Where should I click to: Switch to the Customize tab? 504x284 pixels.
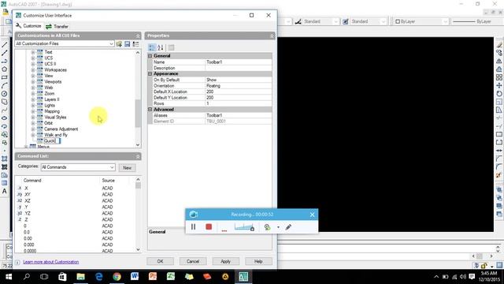[x=28, y=26]
